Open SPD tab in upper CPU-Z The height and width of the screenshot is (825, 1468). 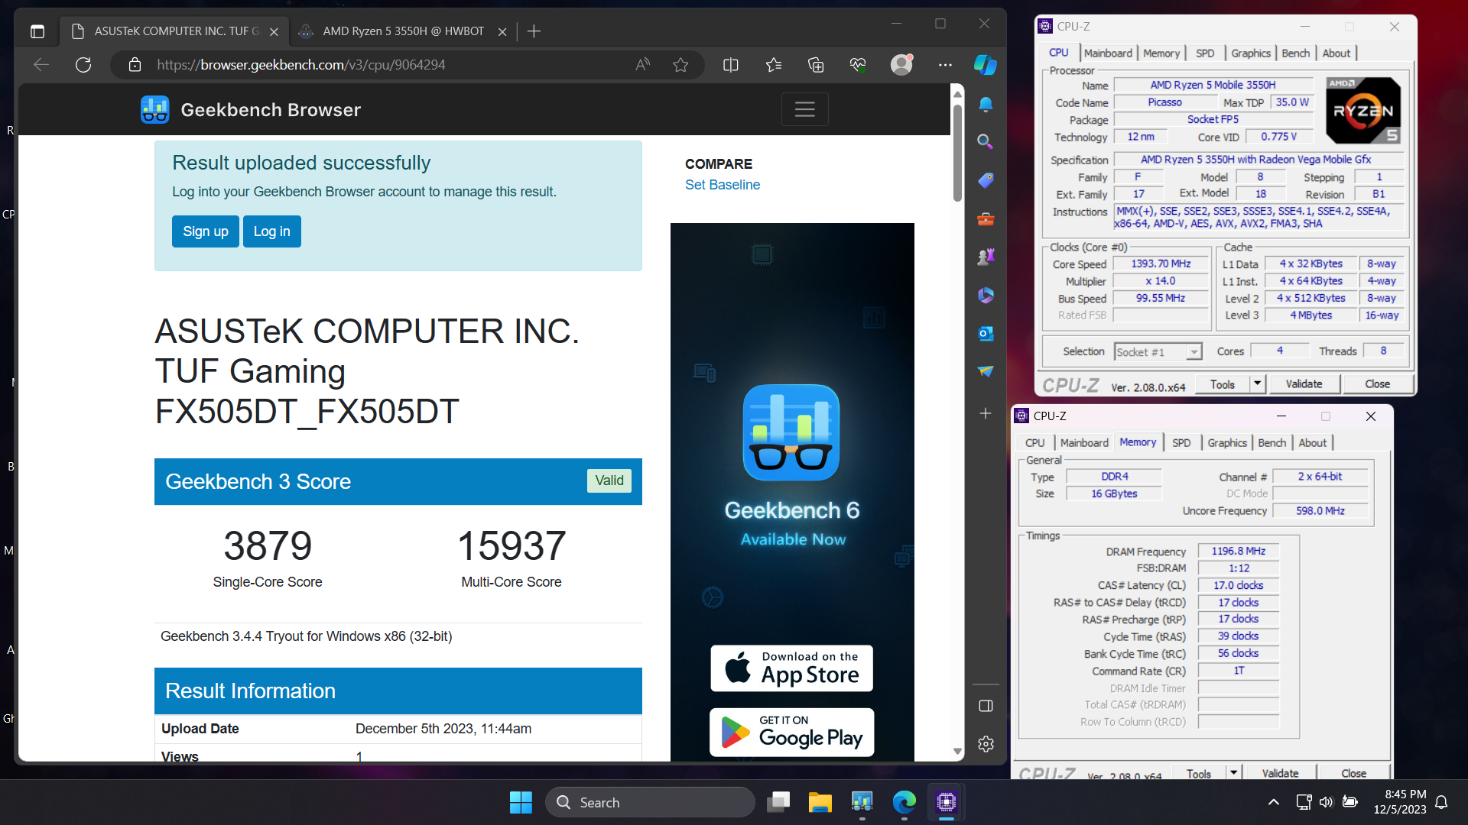(x=1205, y=53)
